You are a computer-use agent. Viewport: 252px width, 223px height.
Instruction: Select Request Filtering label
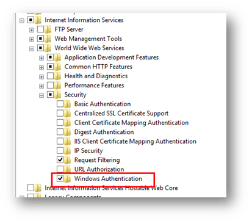coord(97,160)
